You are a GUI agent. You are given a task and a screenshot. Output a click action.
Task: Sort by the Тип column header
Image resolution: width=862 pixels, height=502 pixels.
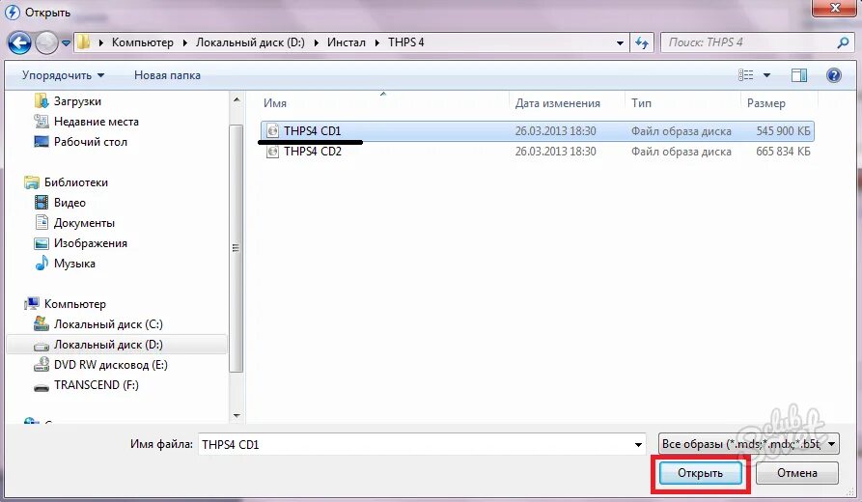pos(641,103)
